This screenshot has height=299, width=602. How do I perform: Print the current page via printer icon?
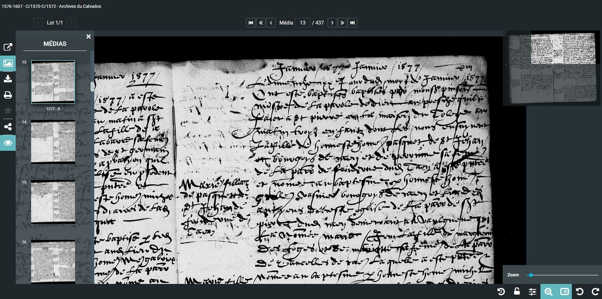click(8, 95)
